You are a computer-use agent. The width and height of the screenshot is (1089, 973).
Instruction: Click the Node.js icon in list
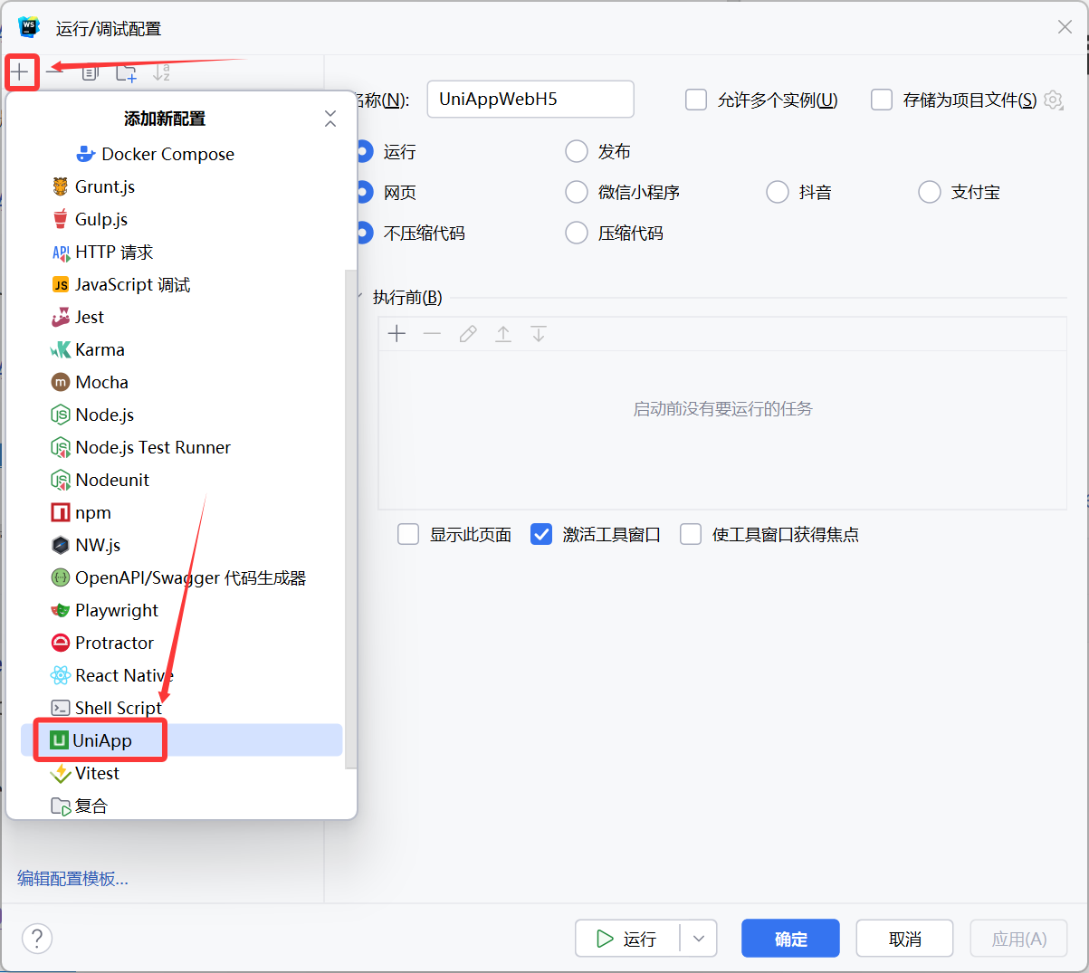pos(61,415)
